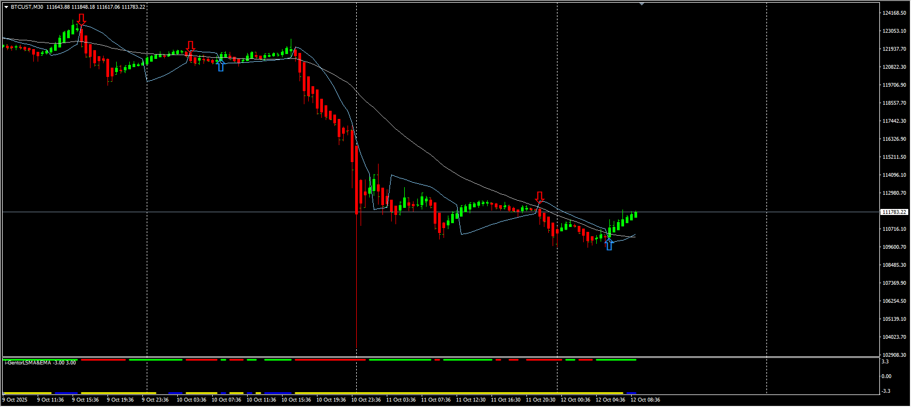The height and width of the screenshot is (407, 911).
Task: Click the 10 Oct 07:36 time label
Action: [x=226, y=400]
